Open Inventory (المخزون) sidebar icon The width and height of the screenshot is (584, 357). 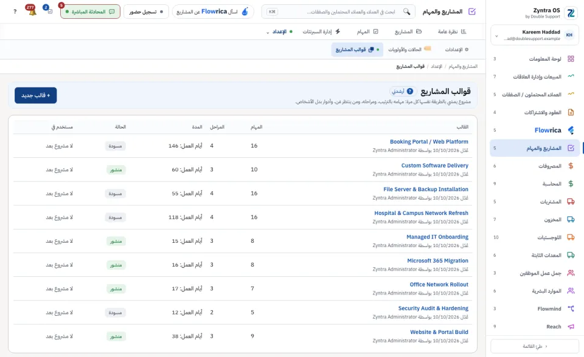point(571,219)
